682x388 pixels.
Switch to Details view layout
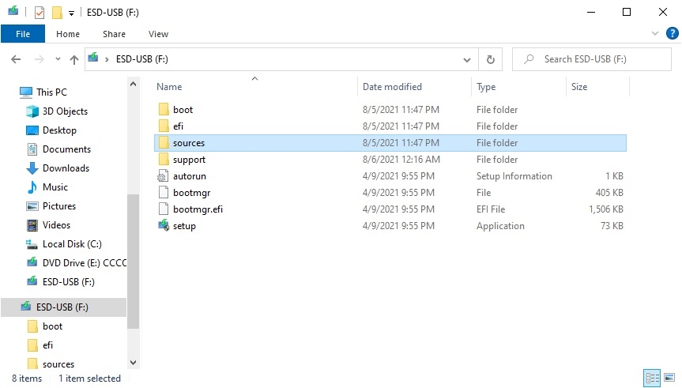click(x=652, y=379)
